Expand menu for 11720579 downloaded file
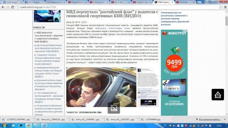This screenshot has height=128, width=228. (33, 119)
